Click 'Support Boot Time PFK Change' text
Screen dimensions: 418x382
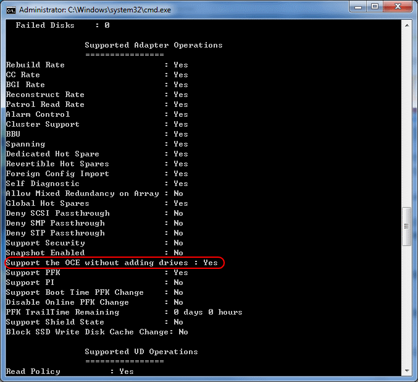75,292
